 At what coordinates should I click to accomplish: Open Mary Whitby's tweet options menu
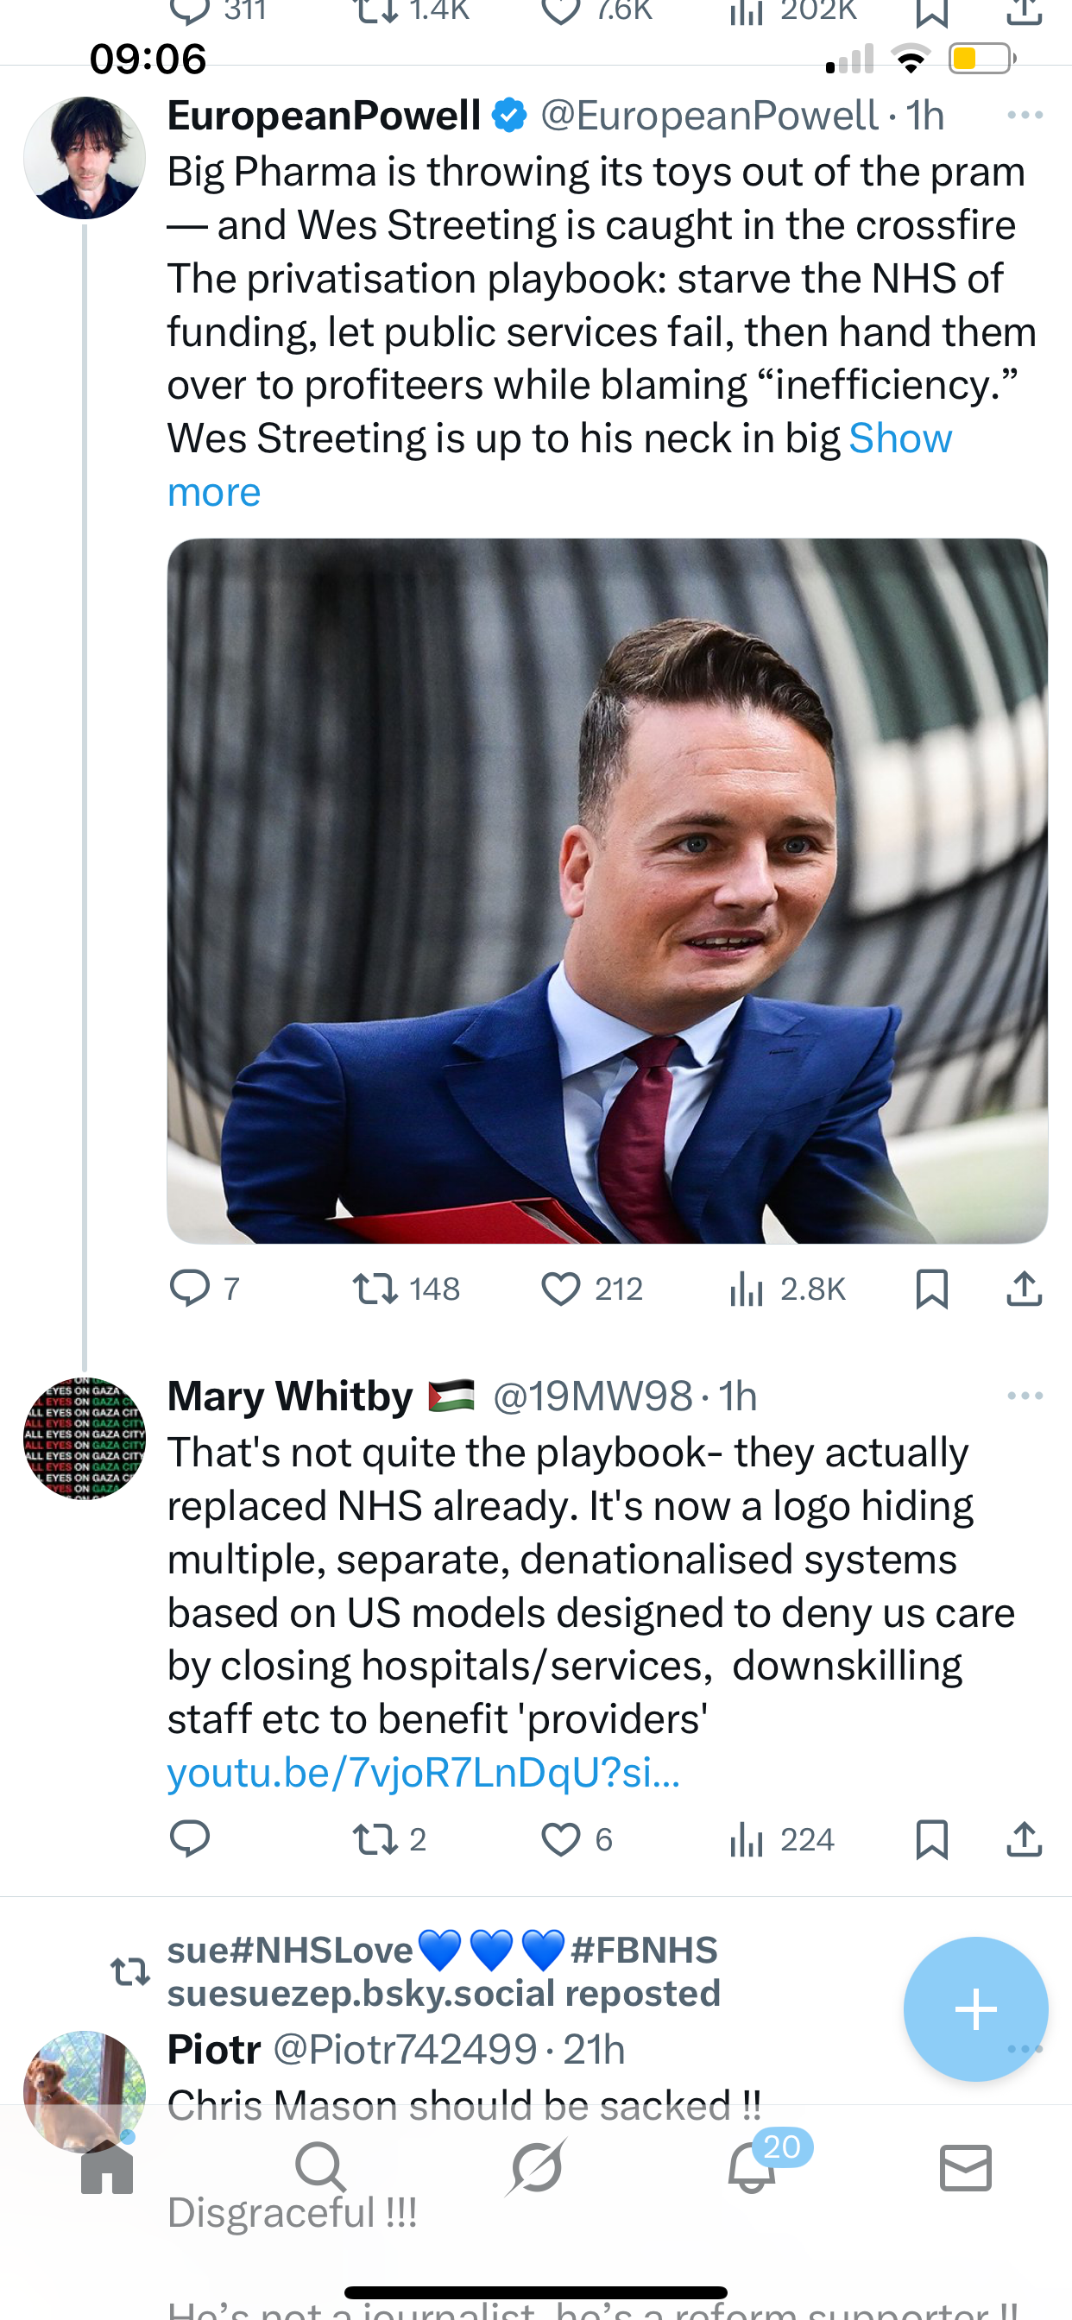(x=1025, y=1396)
